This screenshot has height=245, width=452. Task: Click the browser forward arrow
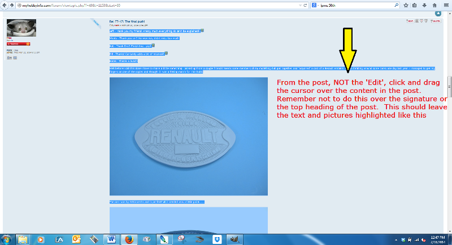(x=12, y=5)
